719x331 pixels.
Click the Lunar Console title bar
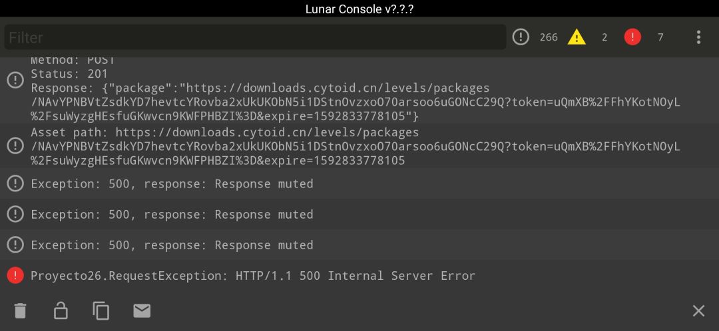click(359, 9)
